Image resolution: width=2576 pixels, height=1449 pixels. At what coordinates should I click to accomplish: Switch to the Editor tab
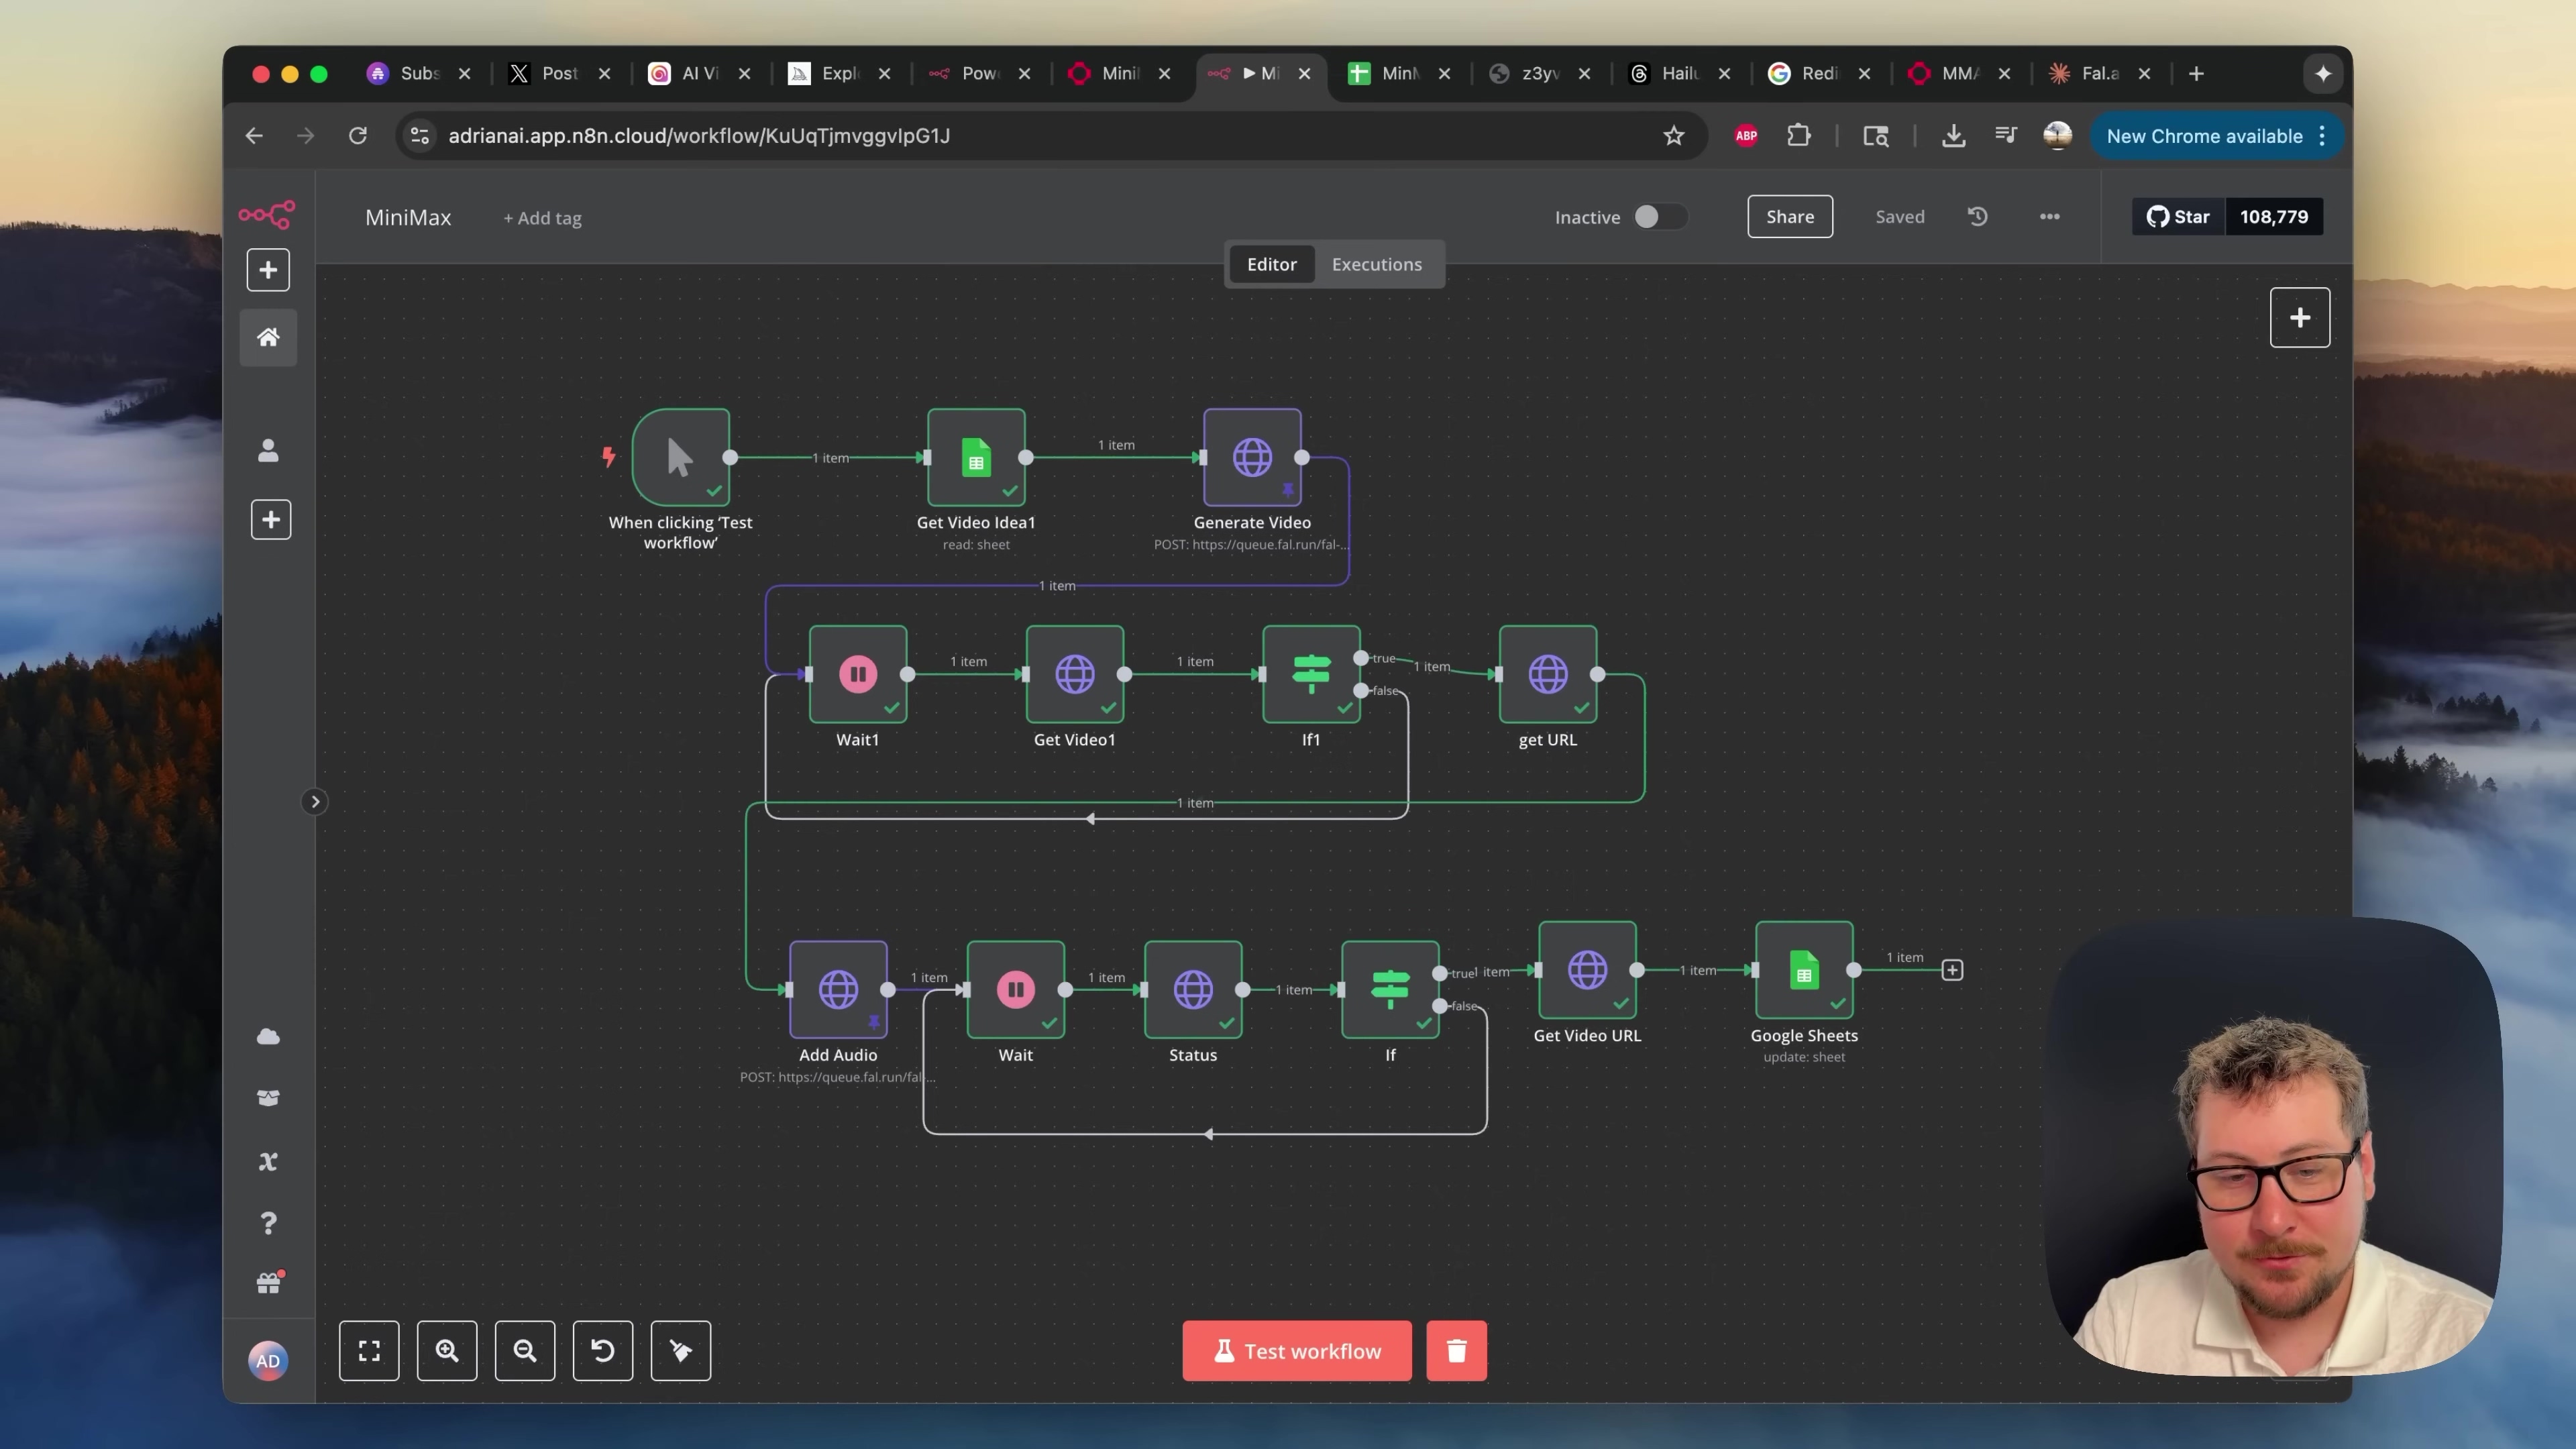click(x=1271, y=264)
